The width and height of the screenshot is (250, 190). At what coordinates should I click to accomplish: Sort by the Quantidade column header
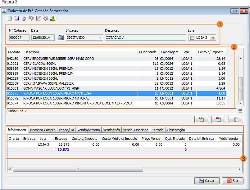(x=148, y=52)
